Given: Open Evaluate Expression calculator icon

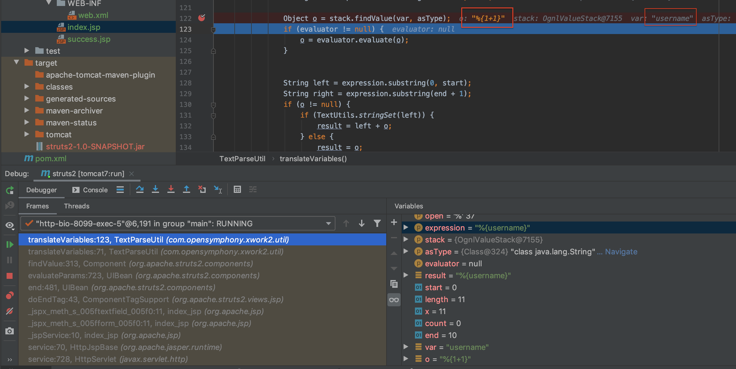Looking at the screenshot, I should click(x=237, y=189).
